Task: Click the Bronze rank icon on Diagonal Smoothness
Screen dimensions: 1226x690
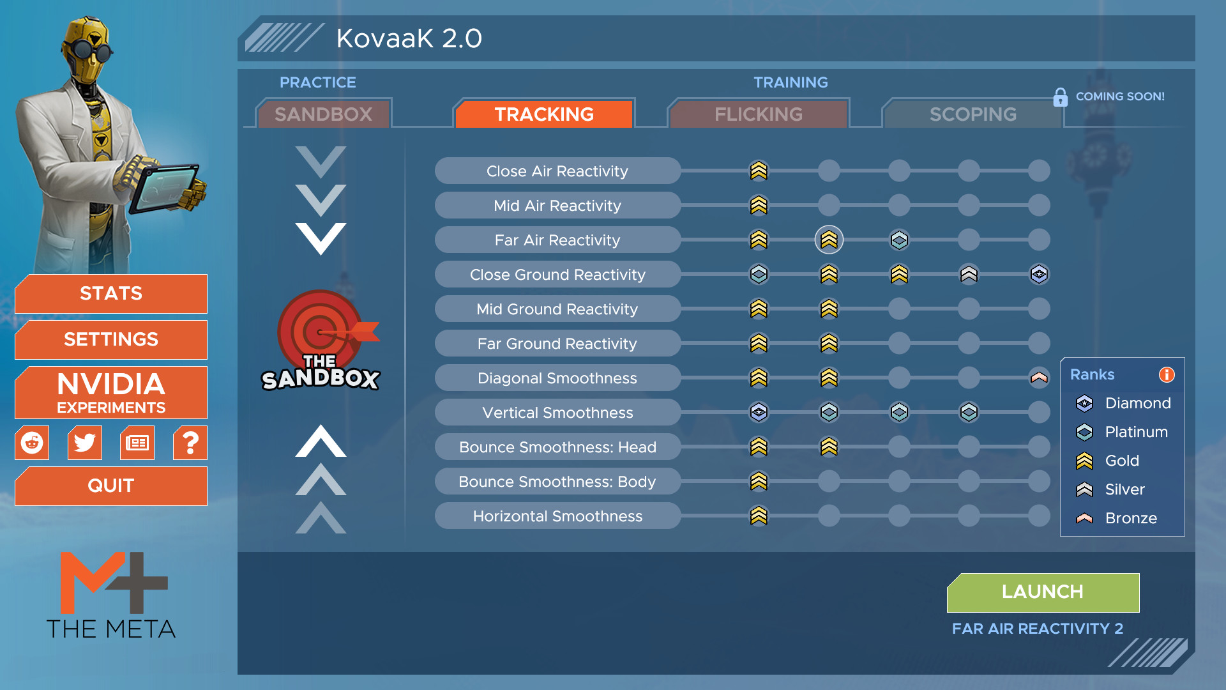Action: 1038,376
